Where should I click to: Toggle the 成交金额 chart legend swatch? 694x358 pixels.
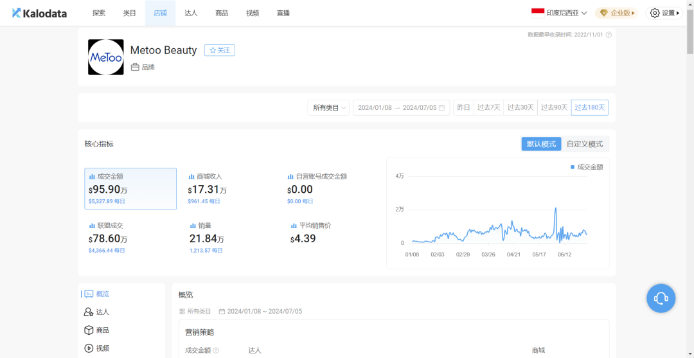[x=573, y=167]
